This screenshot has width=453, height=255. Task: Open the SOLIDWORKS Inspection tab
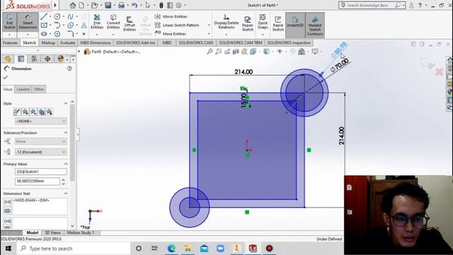coord(289,42)
